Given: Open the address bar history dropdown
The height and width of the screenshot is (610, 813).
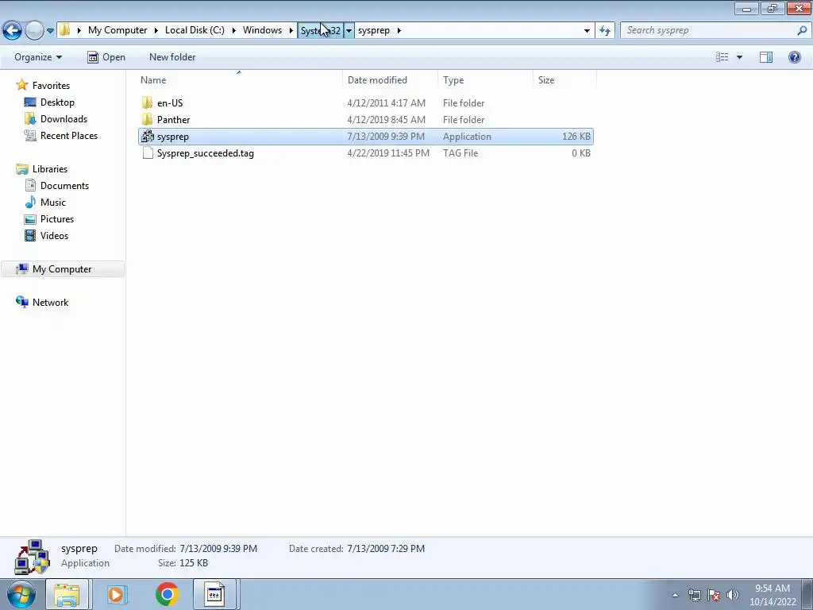Looking at the screenshot, I should (587, 31).
